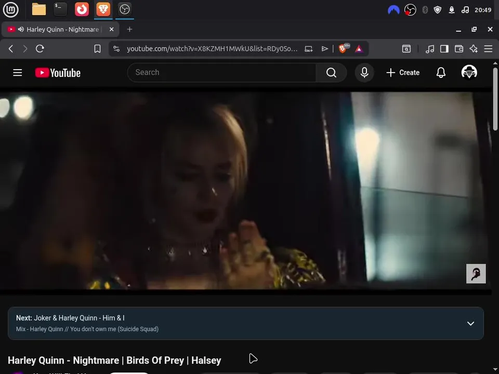499x374 pixels.
Task: Open a new tab
Action: 129,29
